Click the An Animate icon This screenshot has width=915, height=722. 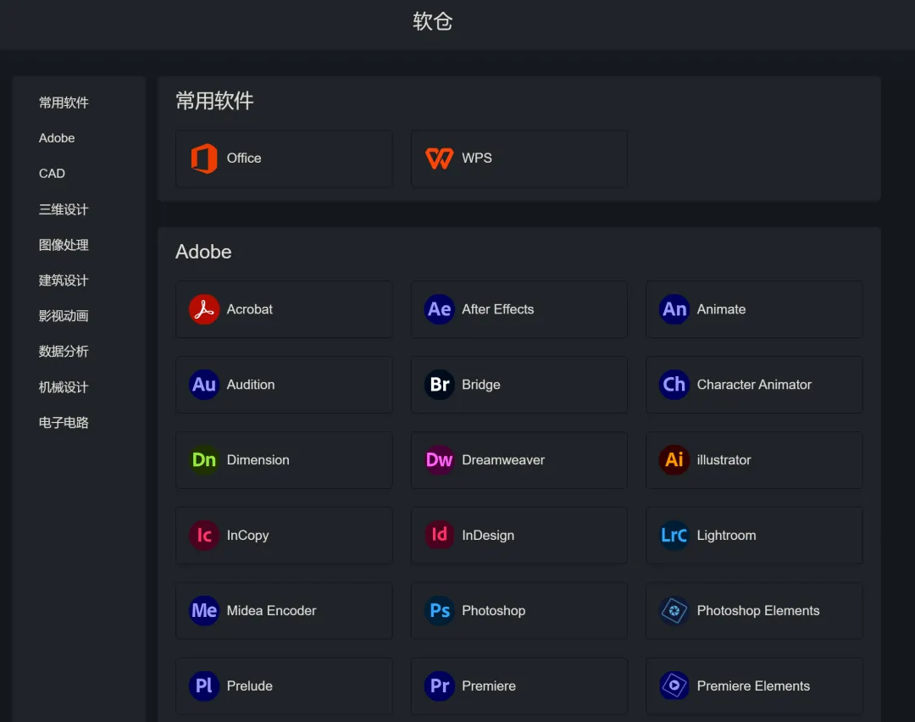pyautogui.click(x=674, y=309)
